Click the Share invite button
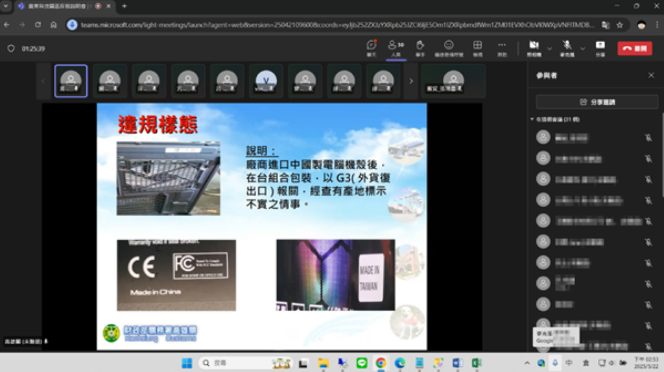This screenshot has height=372, width=664. click(x=597, y=102)
